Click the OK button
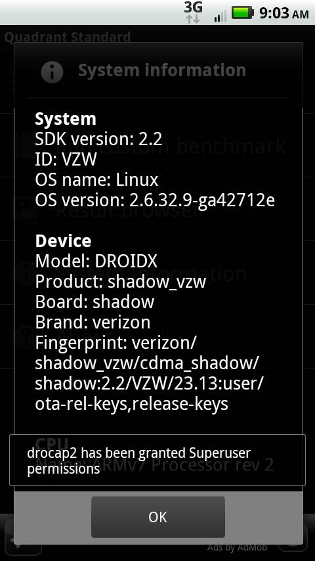Screen dimensions: 315x561 pos(158,516)
